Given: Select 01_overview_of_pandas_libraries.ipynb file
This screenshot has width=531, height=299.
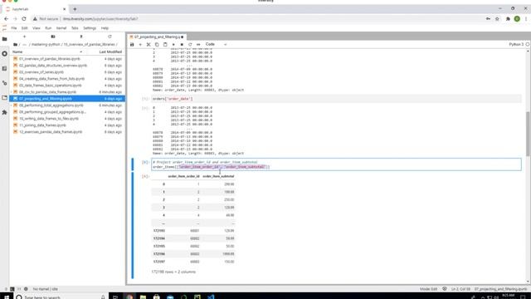Looking at the screenshot, I should point(67,59).
